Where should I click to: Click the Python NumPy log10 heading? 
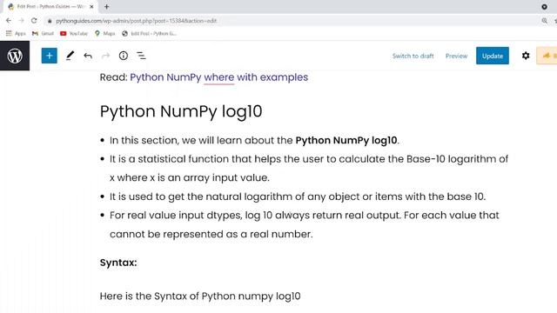[181, 111]
